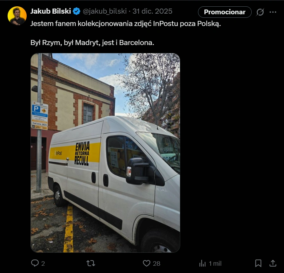Open the repost icon menu
The image size is (284, 273).
(x=91, y=263)
